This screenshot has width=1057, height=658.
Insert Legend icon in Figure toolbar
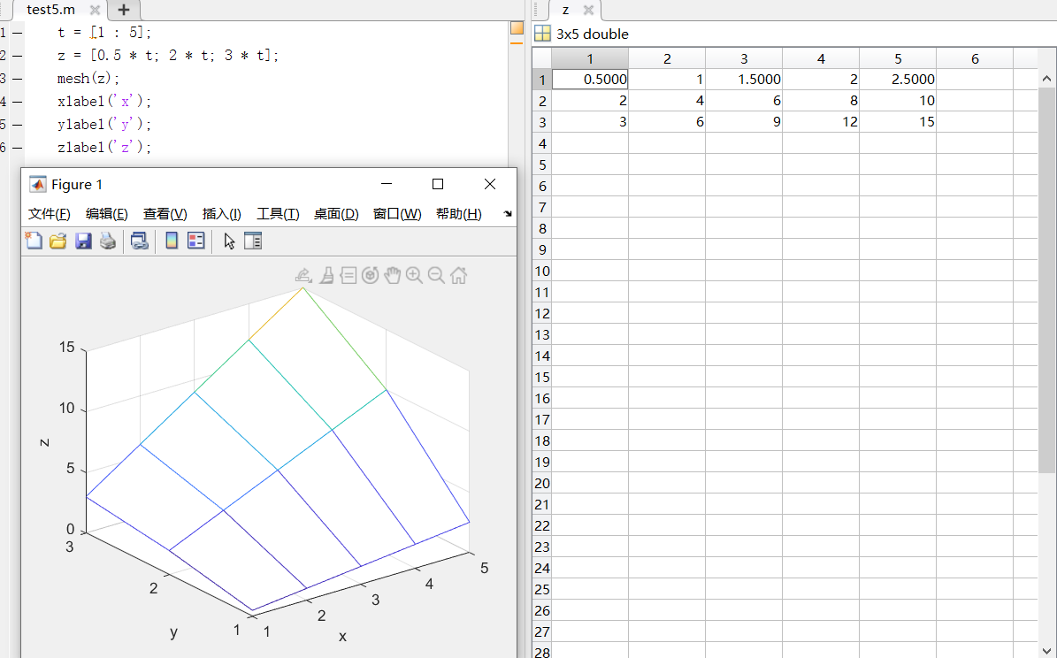pyautogui.click(x=196, y=241)
